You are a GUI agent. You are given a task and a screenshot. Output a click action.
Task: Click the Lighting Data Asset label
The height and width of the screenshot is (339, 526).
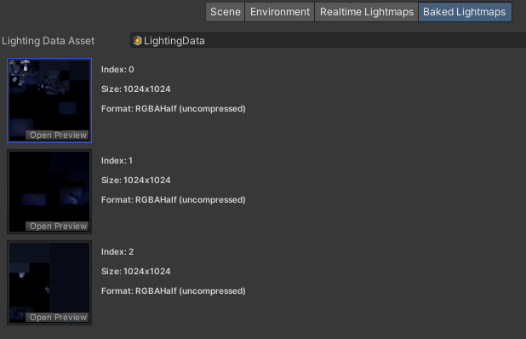48,41
